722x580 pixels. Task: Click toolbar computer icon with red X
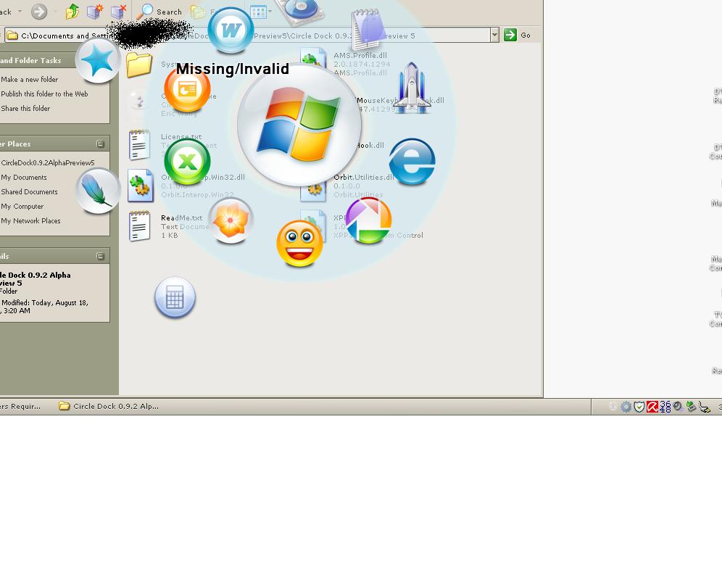point(119,12)
